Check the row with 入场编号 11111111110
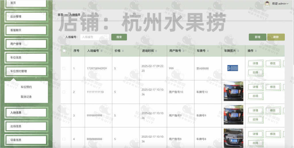 tap(64, 92)
